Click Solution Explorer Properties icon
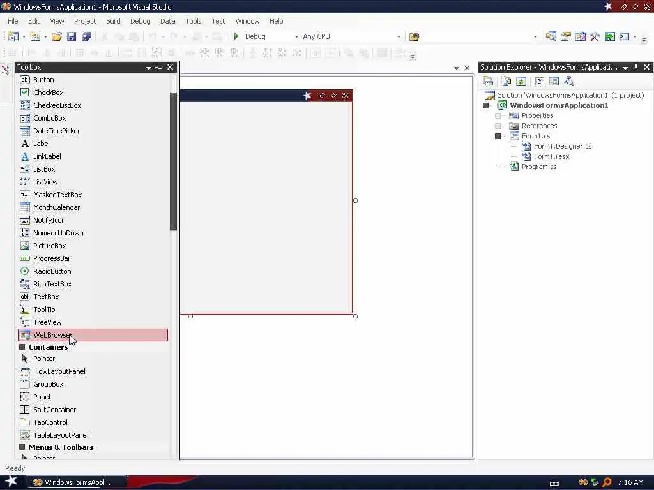The image size is (654, 490). [488, 81]
